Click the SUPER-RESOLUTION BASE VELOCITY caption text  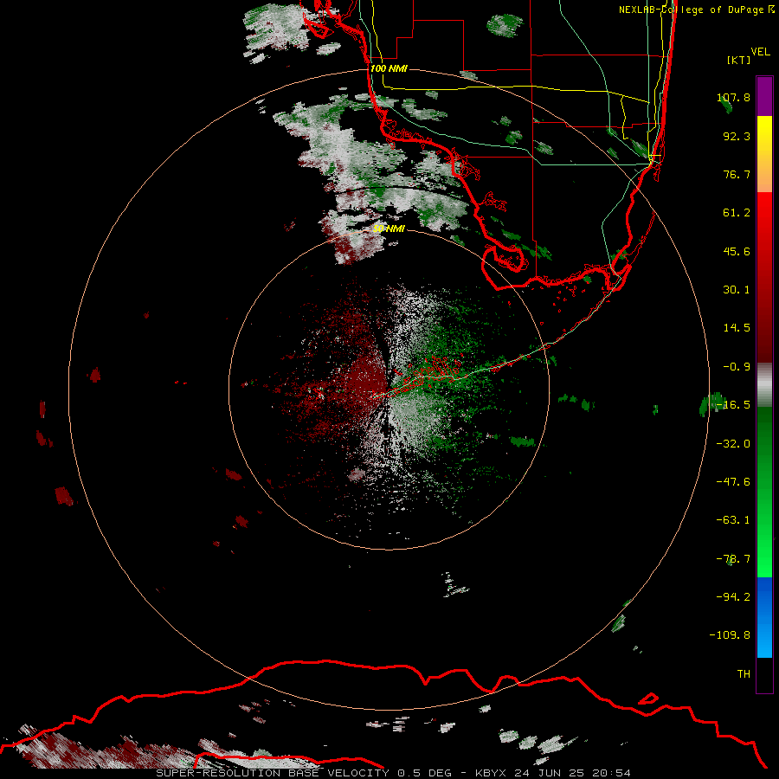[273, 773]
